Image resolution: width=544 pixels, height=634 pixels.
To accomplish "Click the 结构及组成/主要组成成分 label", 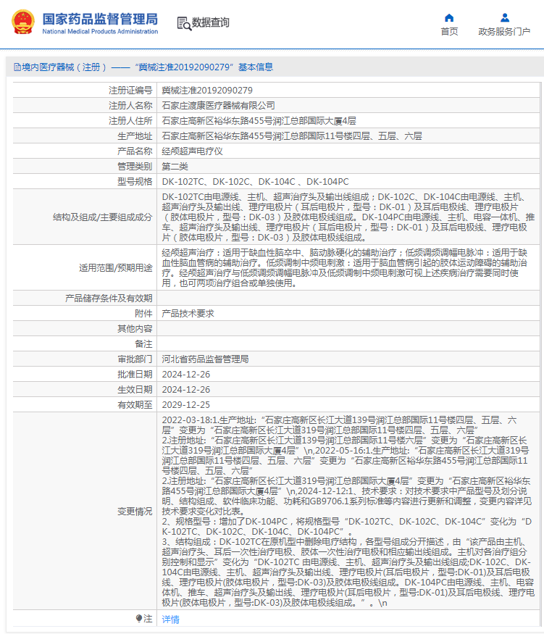I will click(102, 217).
